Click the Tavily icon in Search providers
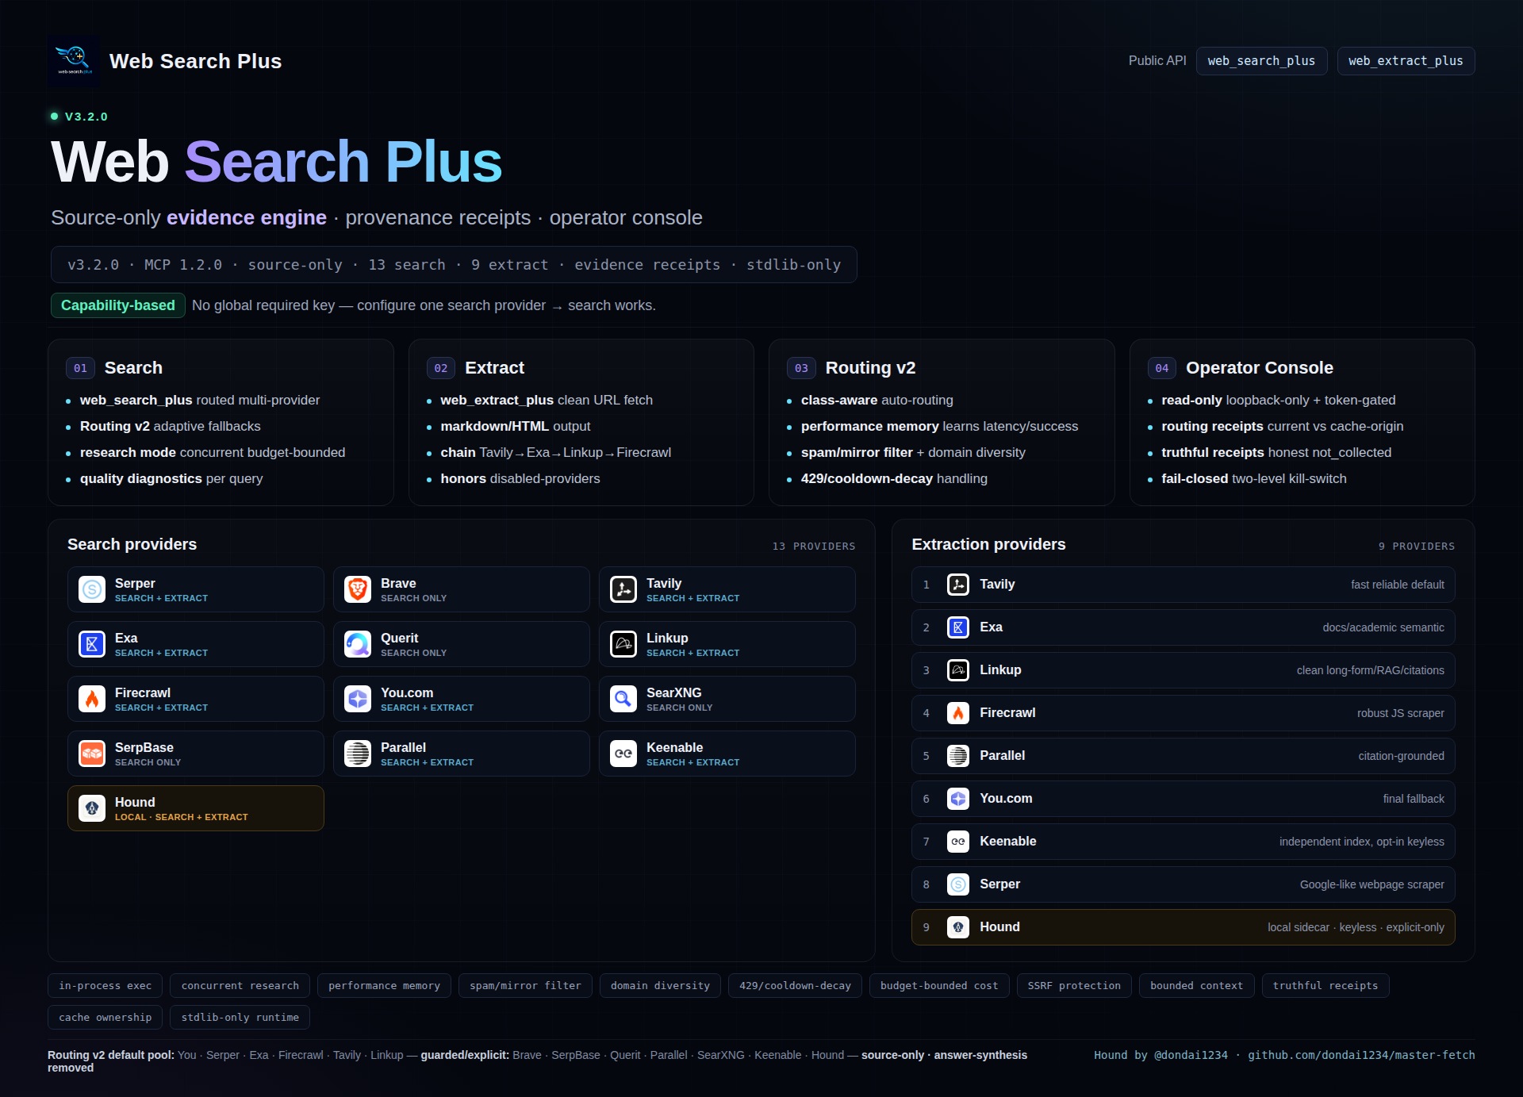The width and height of the screenshot is (1523, 1097). 623,589
